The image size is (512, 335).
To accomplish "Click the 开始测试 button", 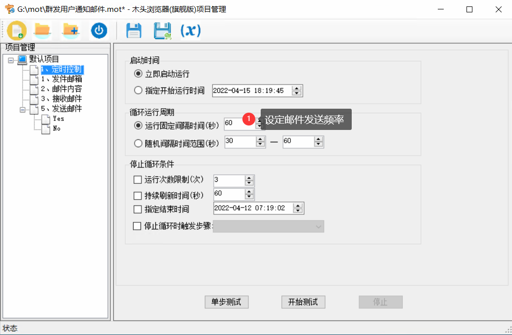I will (x=303, y=302).
